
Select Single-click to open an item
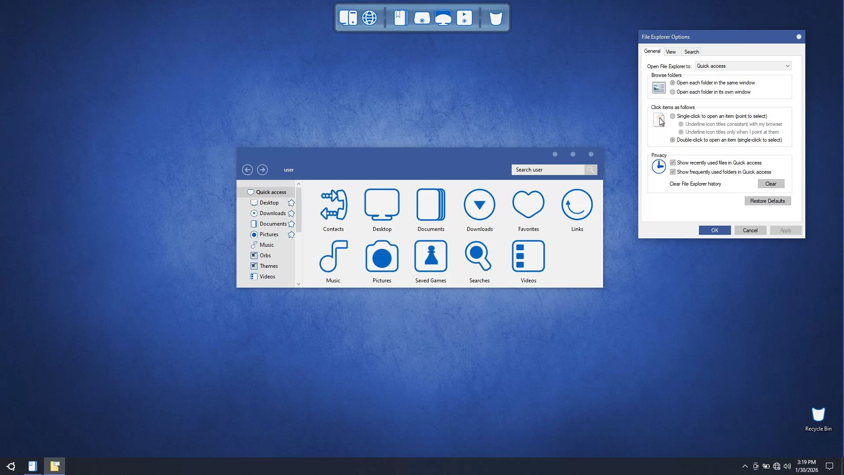[673, 116]
